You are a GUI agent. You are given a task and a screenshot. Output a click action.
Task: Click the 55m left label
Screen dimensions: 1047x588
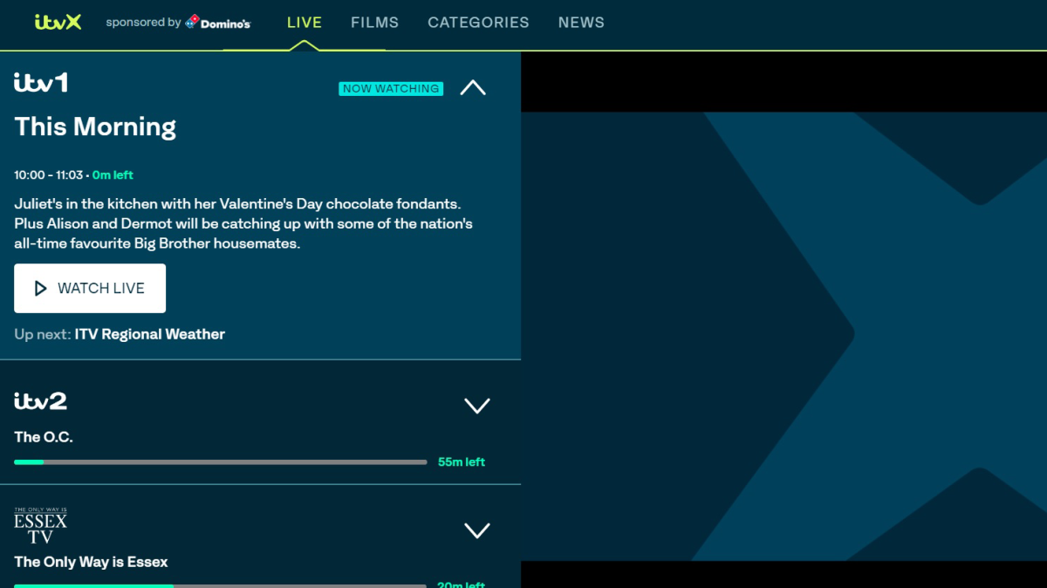point(462,462)
